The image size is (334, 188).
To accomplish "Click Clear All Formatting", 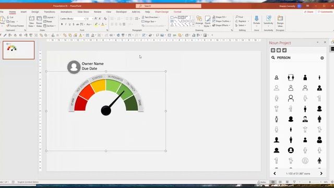I will click(105, 19).
